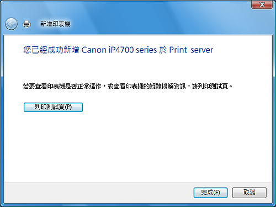Screen dimensions: 276x207
Task: Click the blue success heading text
Action: pos(118,50)
